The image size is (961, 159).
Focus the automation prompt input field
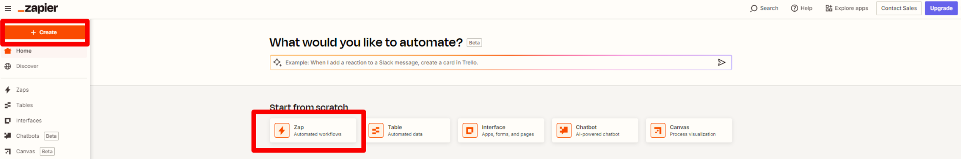500,62
